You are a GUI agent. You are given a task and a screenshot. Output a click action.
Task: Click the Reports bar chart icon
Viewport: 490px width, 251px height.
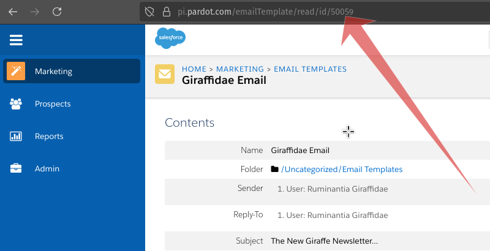(16, 137)
